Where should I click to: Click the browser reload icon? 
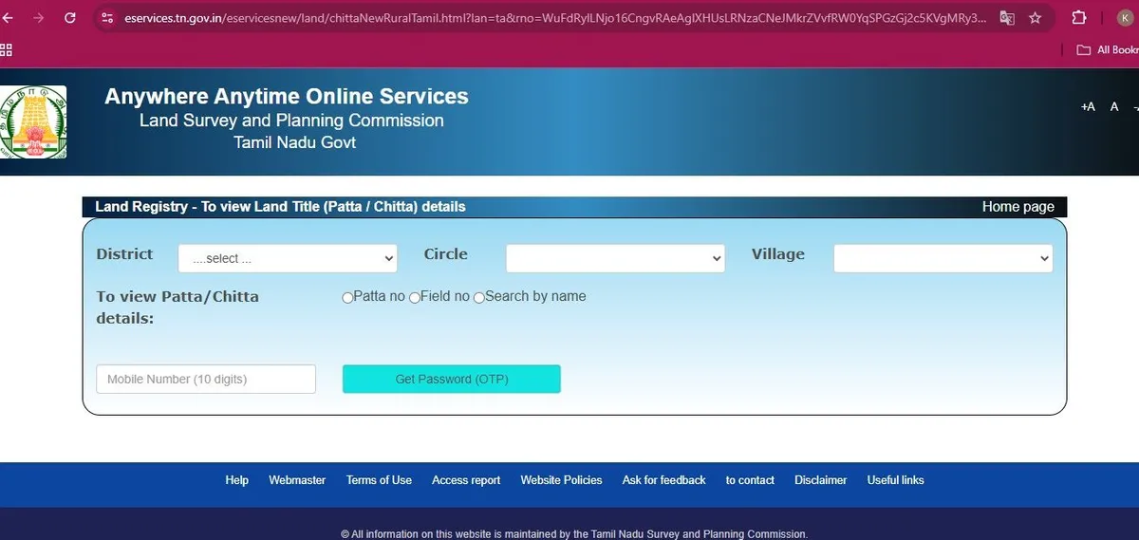pyautogui.click(x=69, y=18)
